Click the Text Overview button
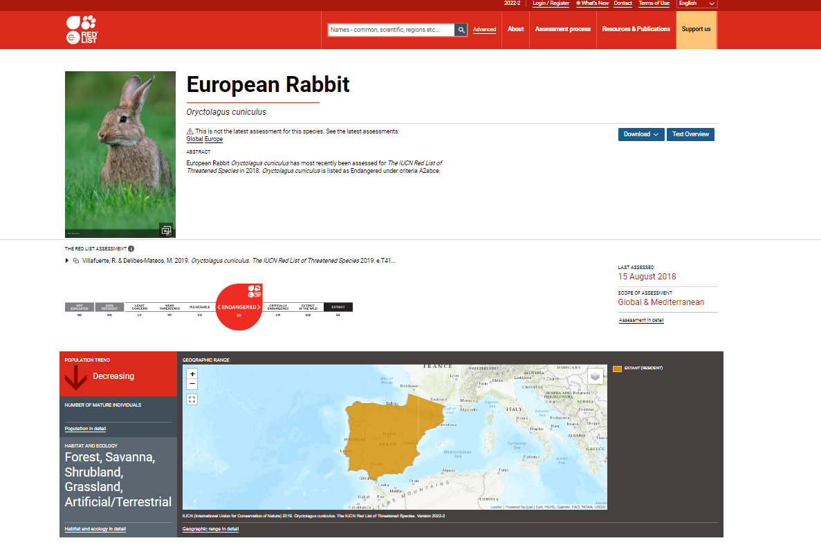Screen dimensions: 821x554 click(690, 134)
